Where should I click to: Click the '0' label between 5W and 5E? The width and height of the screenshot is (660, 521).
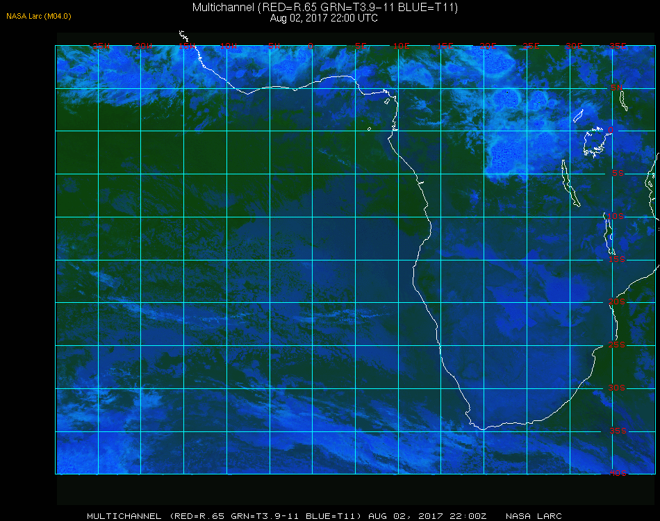point(311,46)
